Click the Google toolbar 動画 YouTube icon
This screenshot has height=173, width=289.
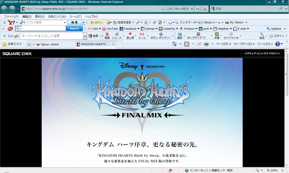click(x=107, y=34)
